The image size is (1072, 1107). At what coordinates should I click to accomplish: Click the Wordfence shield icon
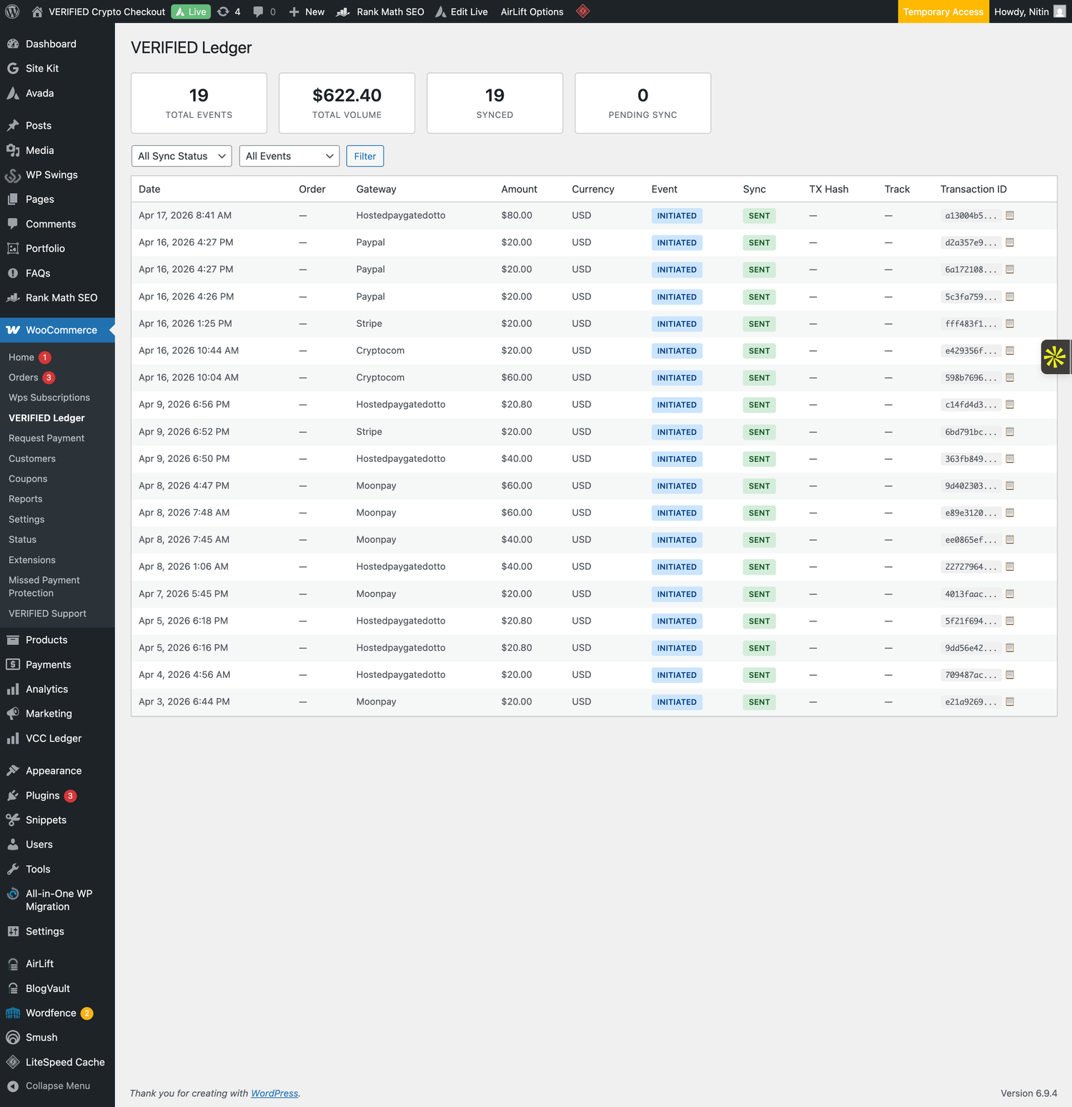pyautogui.click(x=12, y=1013)
